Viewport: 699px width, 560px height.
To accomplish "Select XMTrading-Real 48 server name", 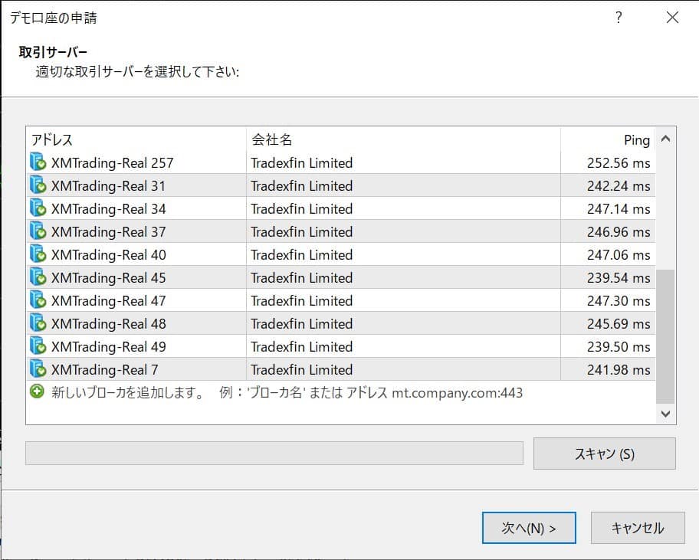I will pos(108,324).
